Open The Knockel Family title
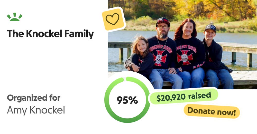The width and height of the screenshot is (257, 134). 50,34
